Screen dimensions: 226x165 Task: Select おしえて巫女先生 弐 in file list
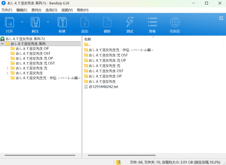(x=104, y=66)
